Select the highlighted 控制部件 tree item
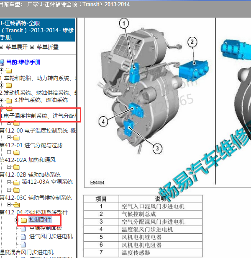251x258 pixels. pos(40,220)
